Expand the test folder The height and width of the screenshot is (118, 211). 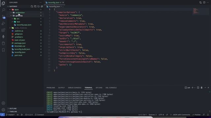coord(18,22)
